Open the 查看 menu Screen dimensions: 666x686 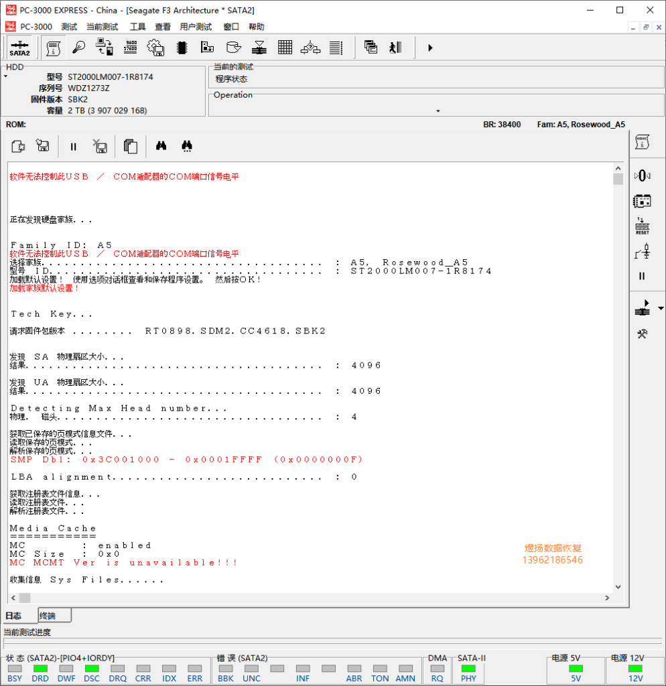pyautogui.click(x=162, y=27)
